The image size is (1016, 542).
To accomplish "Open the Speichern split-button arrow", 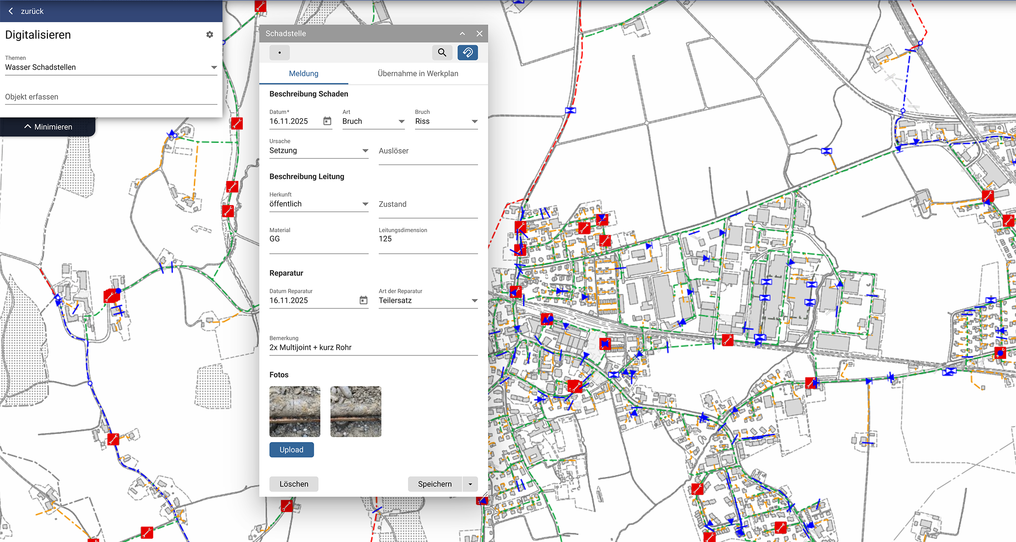I will 470,484.
